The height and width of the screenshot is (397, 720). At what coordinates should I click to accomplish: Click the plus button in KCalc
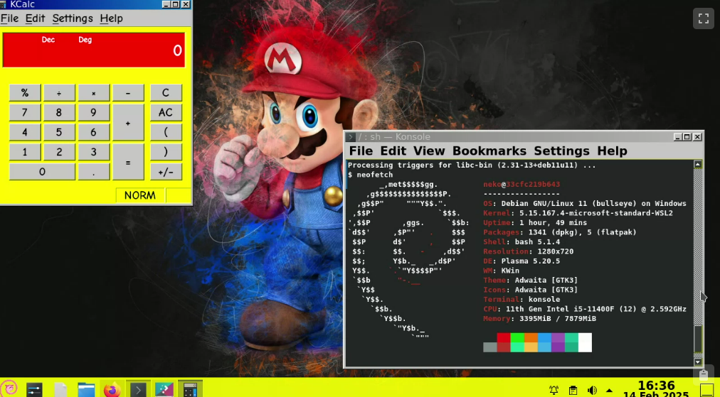(128, 123)
